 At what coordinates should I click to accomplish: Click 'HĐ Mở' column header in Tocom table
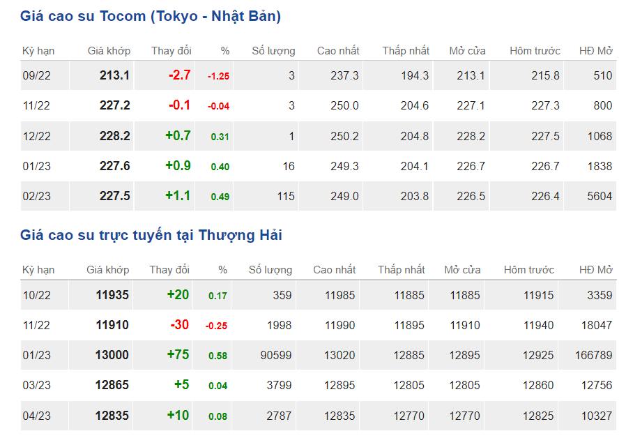595,51
